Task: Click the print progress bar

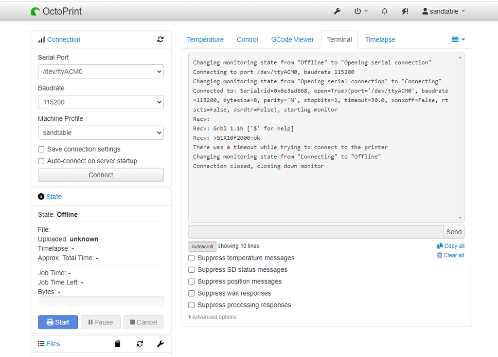Action: [x=101, y=301]
